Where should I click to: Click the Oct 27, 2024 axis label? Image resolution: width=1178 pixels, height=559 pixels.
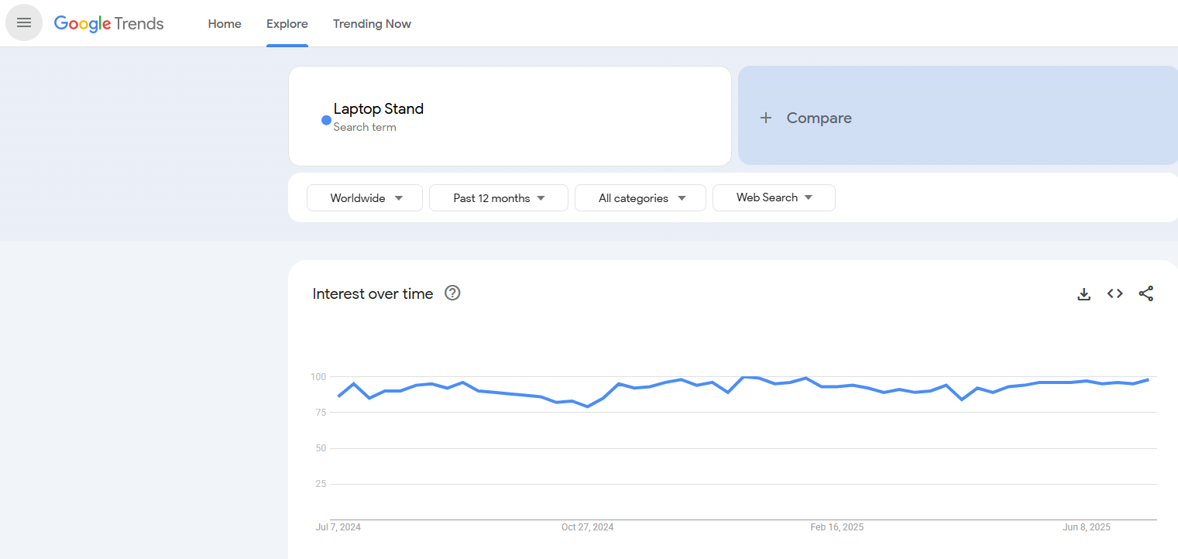pos(587,527)
